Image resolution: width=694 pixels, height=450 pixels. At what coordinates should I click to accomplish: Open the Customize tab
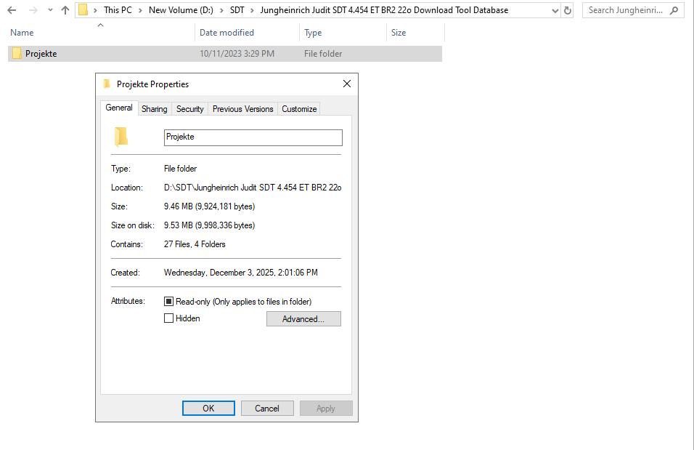click(299, 109)
